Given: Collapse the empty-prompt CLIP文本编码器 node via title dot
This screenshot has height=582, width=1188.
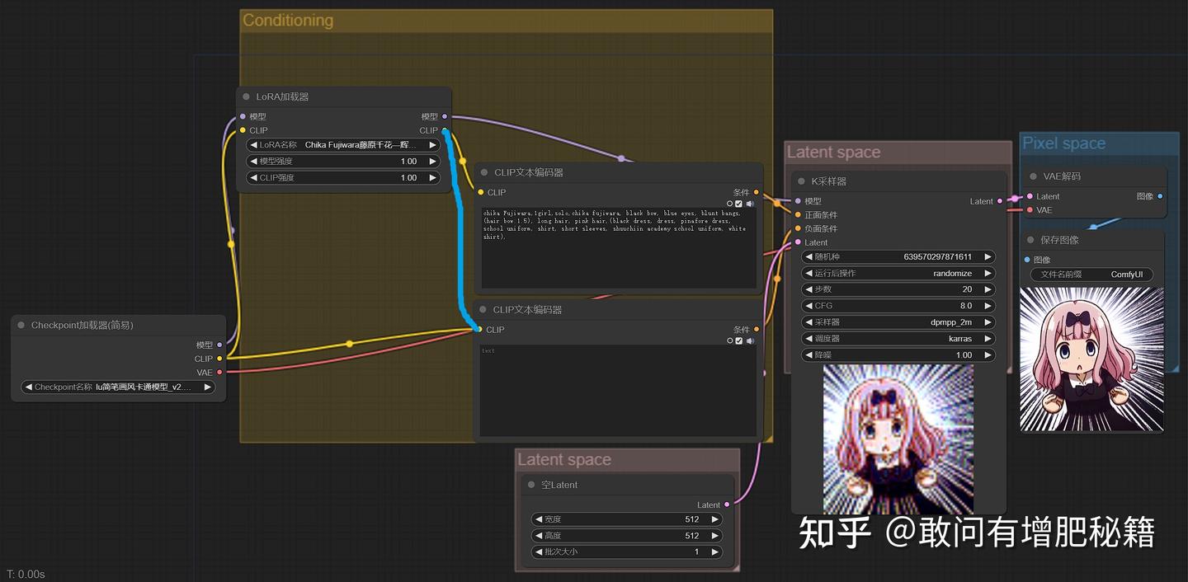Looking at the screenshot, I should 483,309.
